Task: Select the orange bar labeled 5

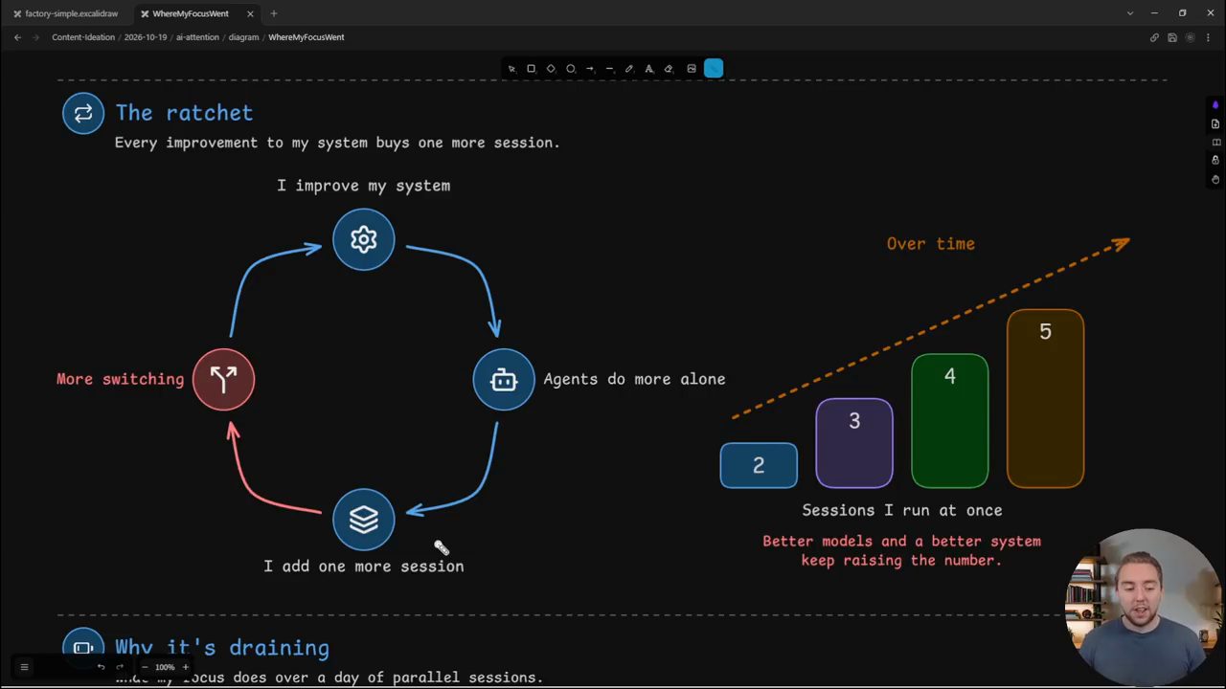Action: pos(1046,399)
